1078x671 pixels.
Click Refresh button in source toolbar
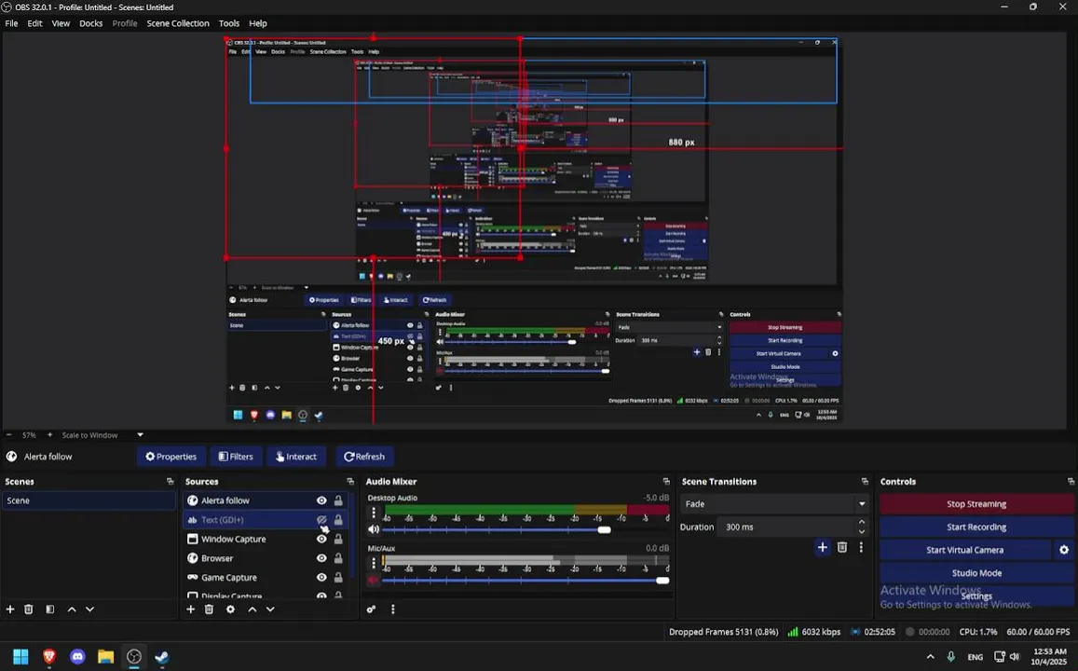pos(364,457)
